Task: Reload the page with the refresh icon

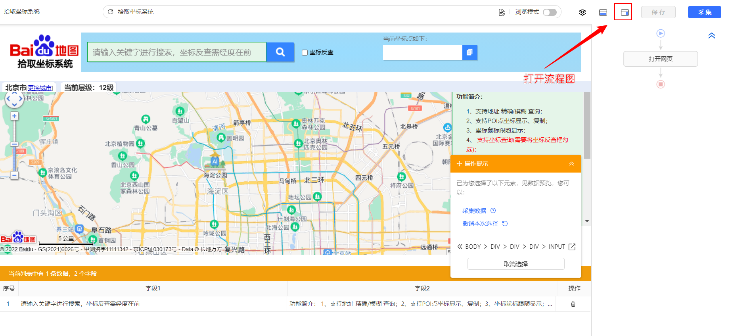Action: coord(111,12)
